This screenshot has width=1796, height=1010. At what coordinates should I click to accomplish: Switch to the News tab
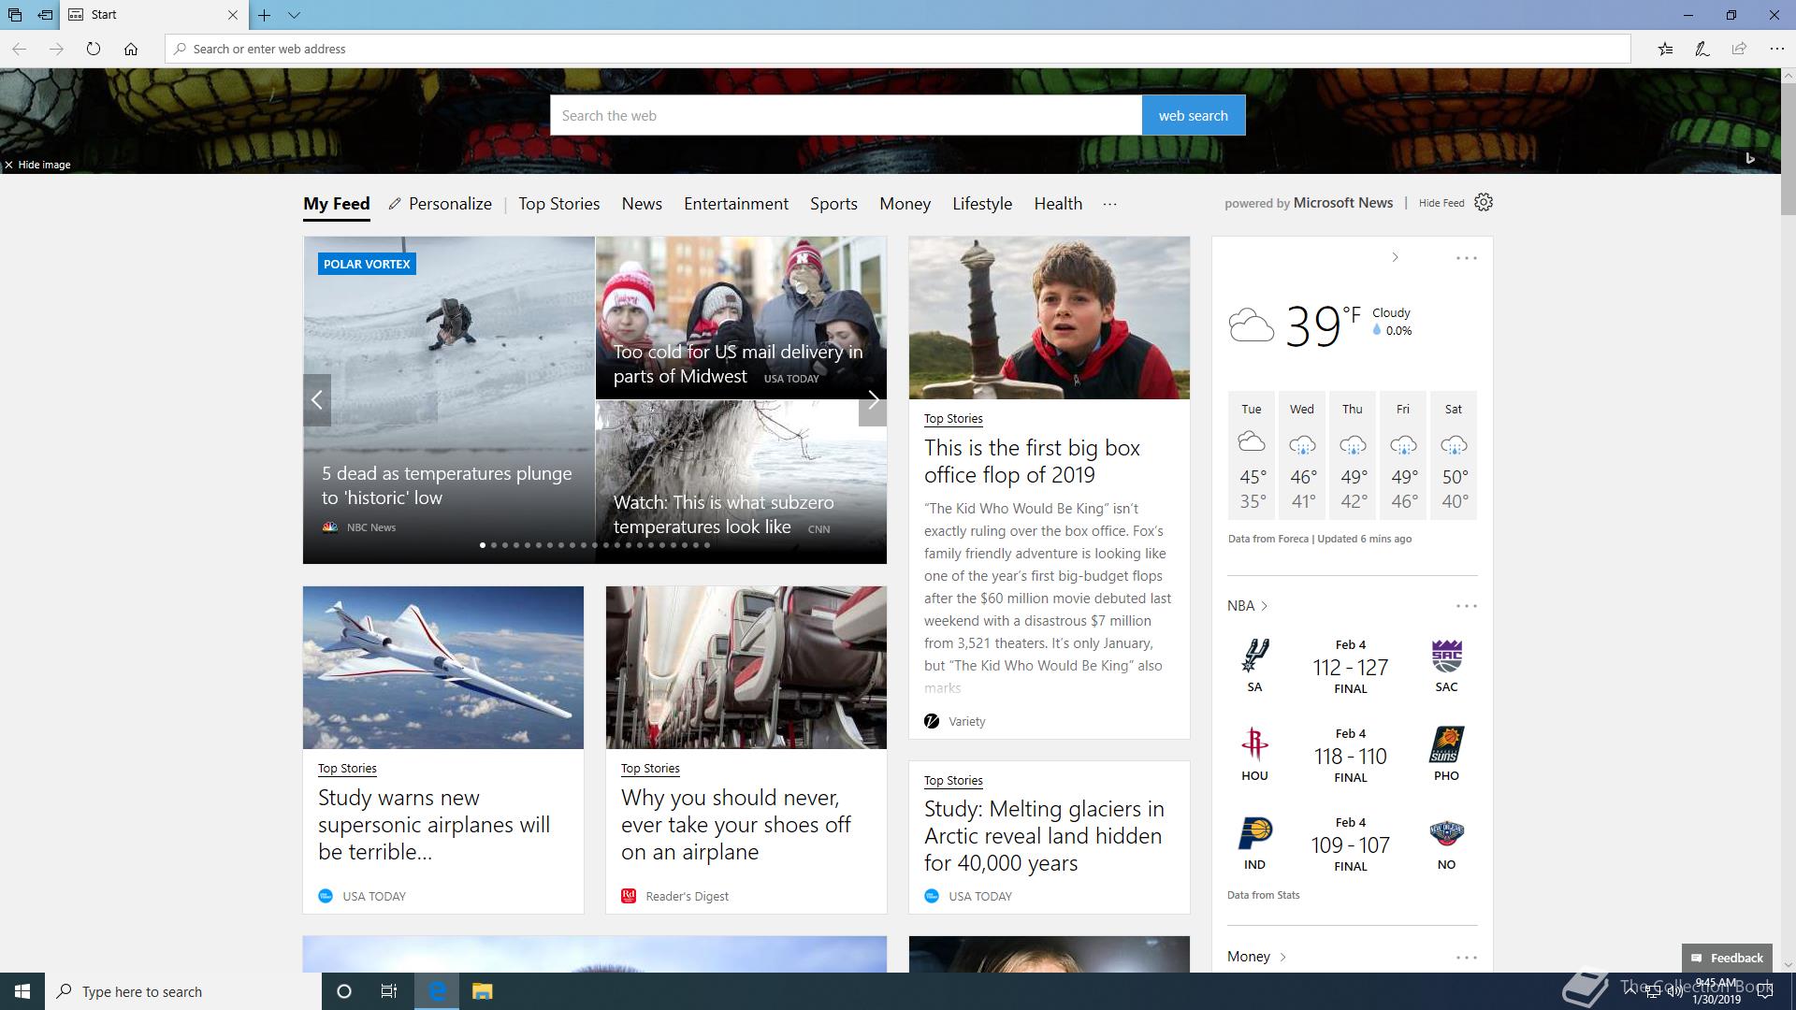(642, 204)
